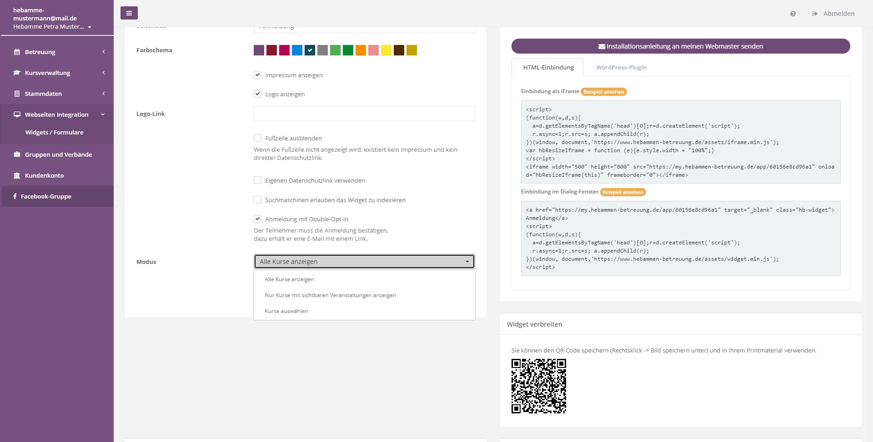Click the Facebook-Gruppe Facebook icon
This screenshot has width=873, height=442.
tap(15, 196)
